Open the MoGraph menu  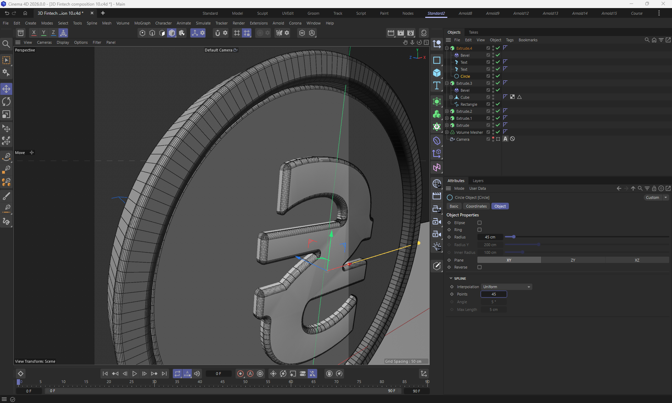(142, 23)
